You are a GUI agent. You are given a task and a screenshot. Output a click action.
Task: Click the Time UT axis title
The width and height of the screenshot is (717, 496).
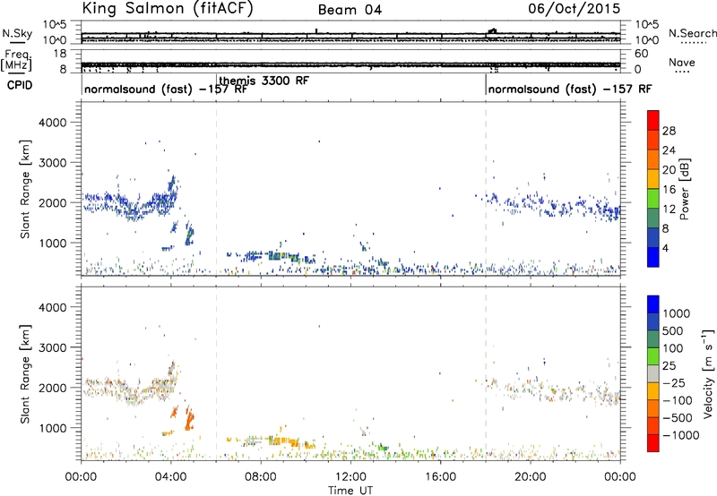(x=350, y=491)
